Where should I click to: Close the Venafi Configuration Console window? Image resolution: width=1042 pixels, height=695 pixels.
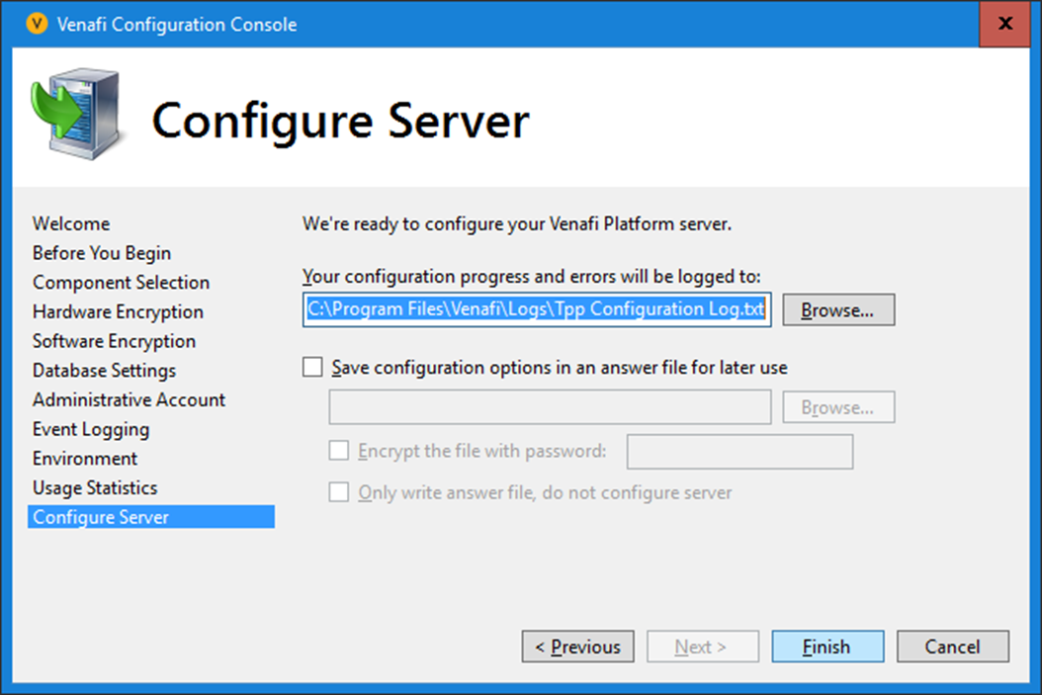[x=1004, y=24]
